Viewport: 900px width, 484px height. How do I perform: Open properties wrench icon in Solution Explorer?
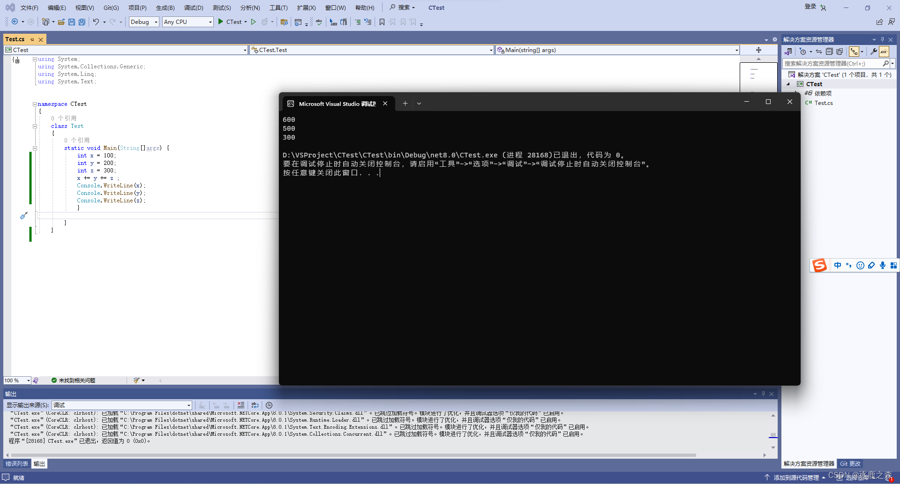tap(874, 52)
